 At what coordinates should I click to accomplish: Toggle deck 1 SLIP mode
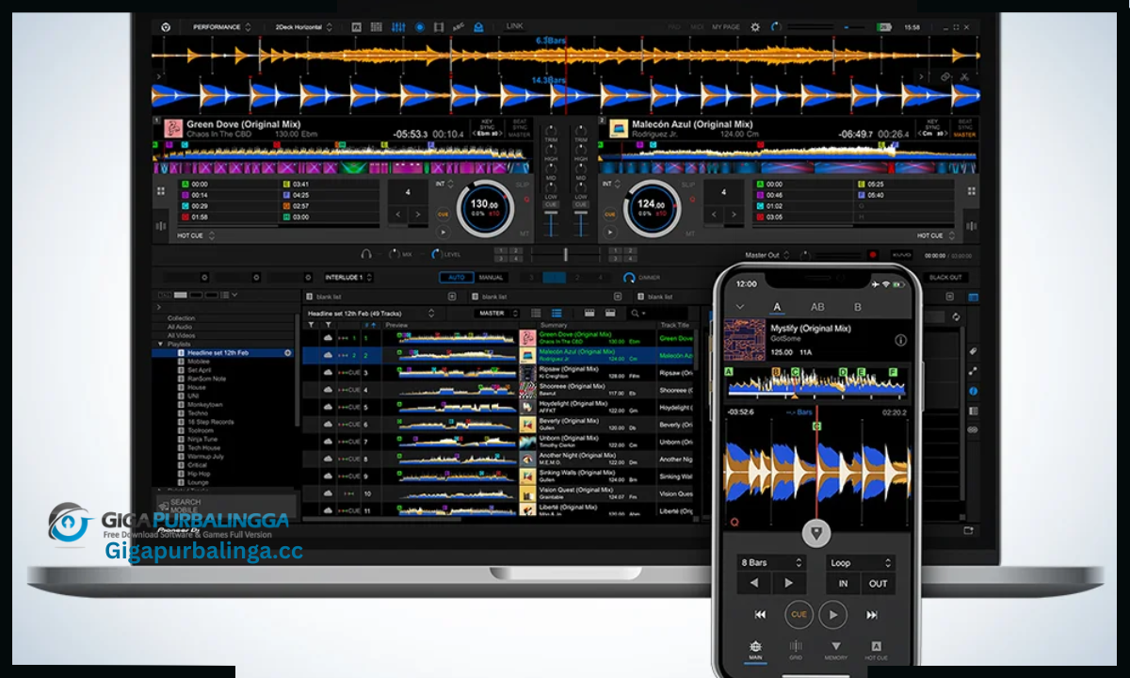(x=524, y=184)
